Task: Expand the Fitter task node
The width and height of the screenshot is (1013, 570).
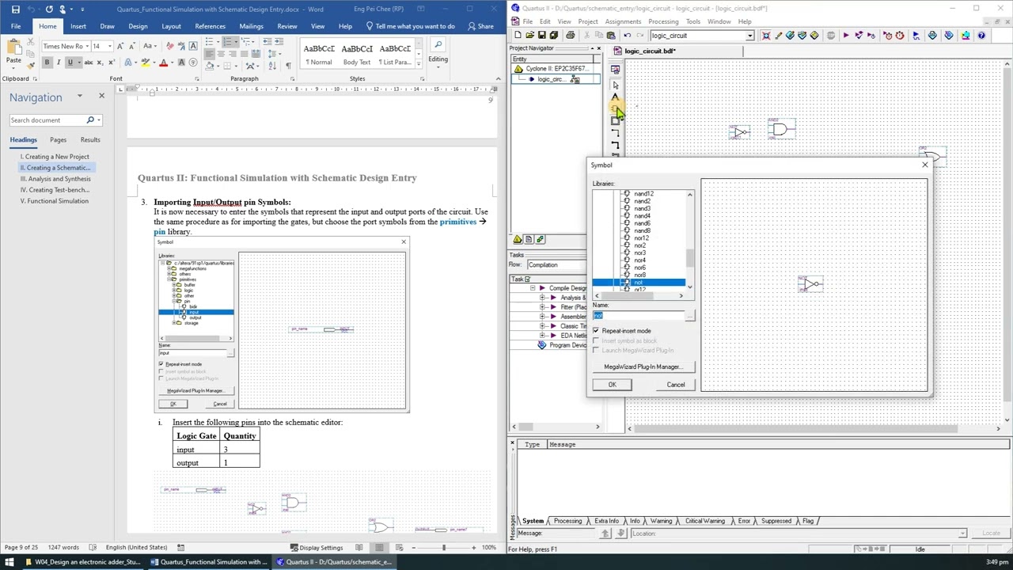Action: [543, 307]
